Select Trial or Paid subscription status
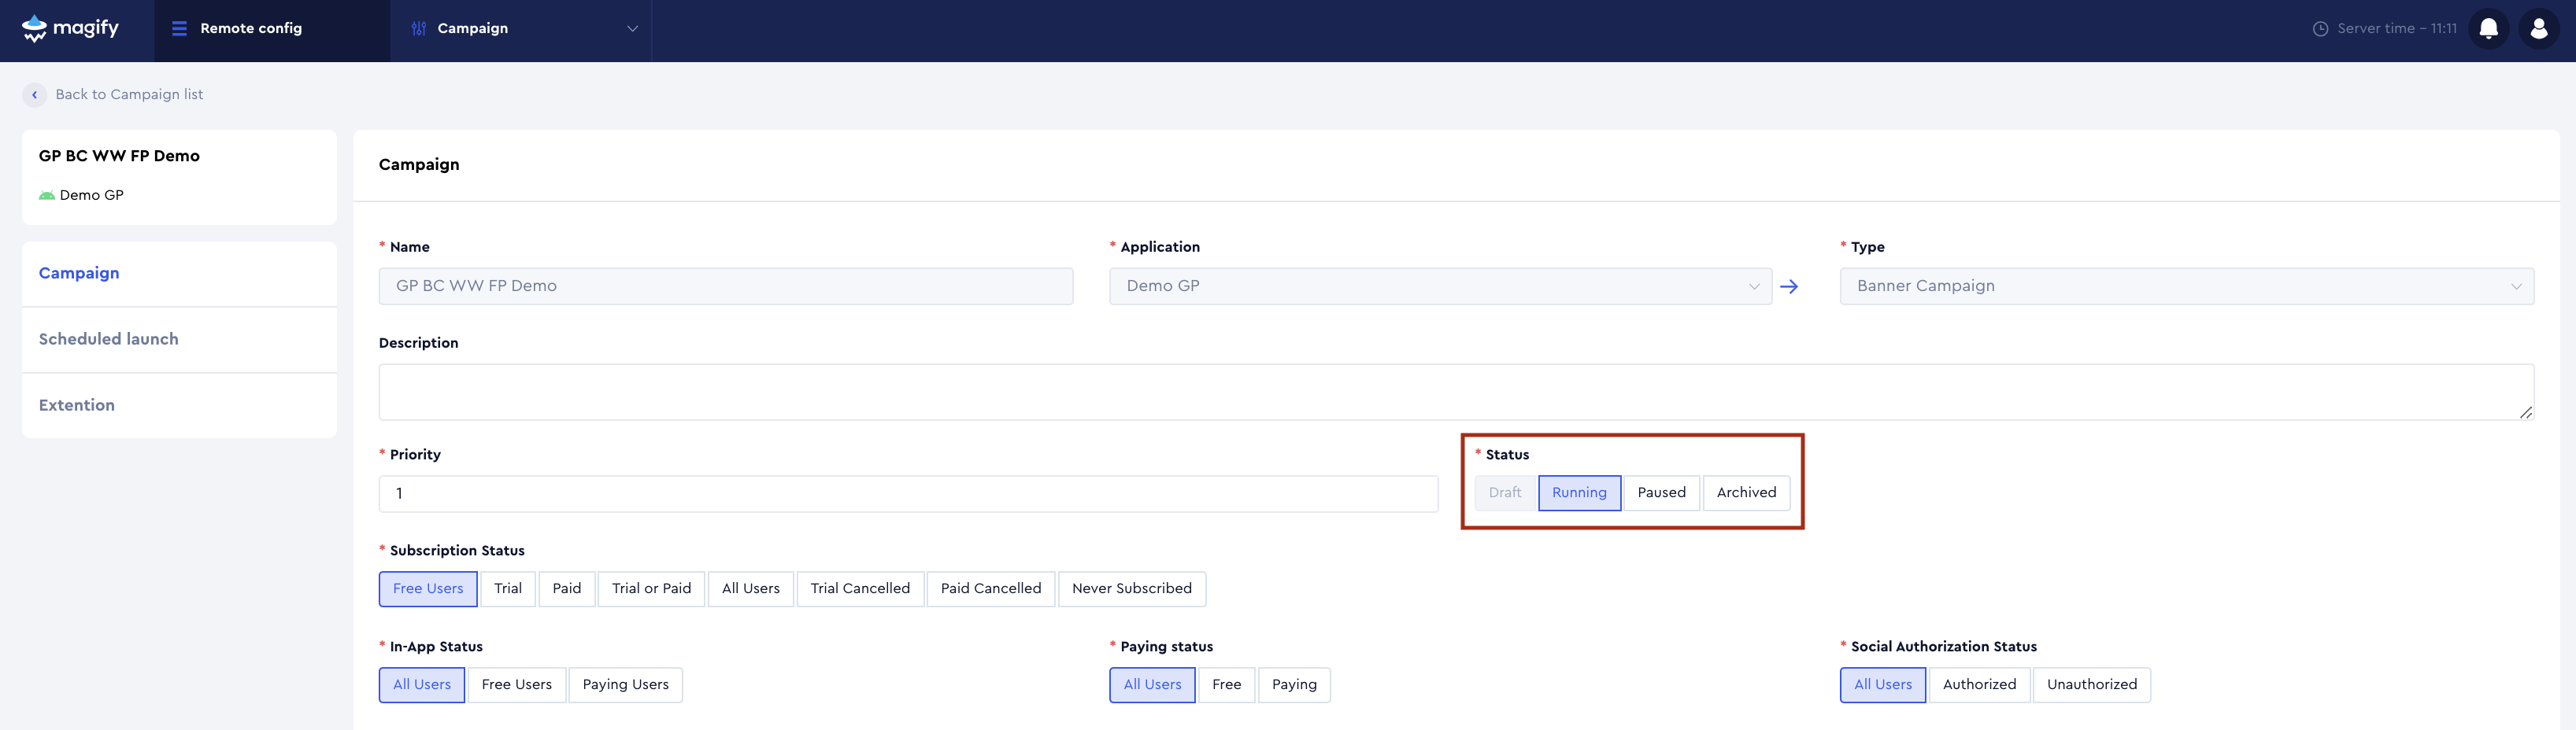This screenshot has width=2576, height=730. [651, 588]
